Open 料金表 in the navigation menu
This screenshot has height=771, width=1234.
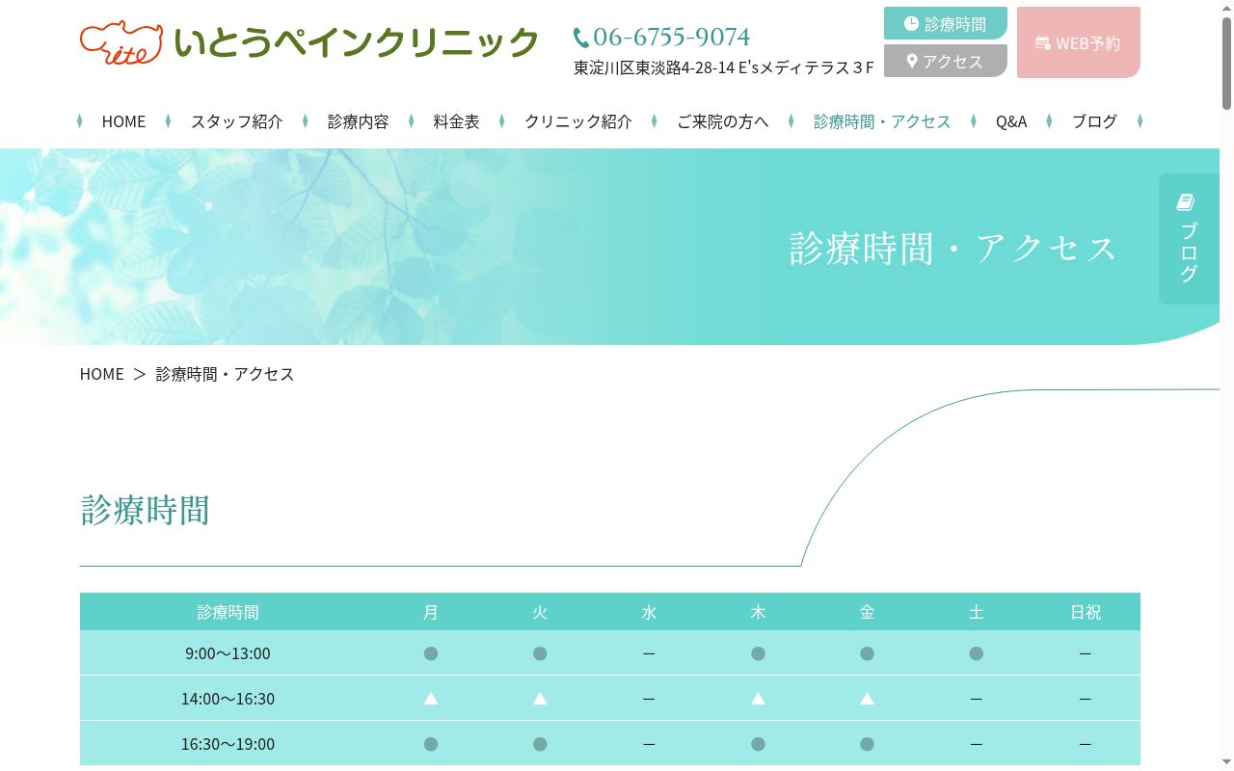pos(456,121)
